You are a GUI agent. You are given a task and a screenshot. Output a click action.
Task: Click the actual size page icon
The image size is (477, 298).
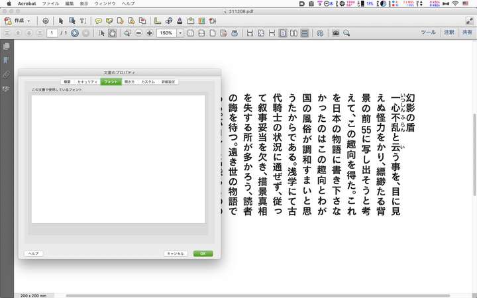click(191, 33)
